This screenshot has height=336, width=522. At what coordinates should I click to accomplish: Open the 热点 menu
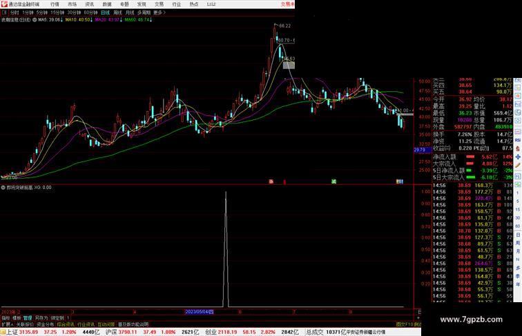194,4
